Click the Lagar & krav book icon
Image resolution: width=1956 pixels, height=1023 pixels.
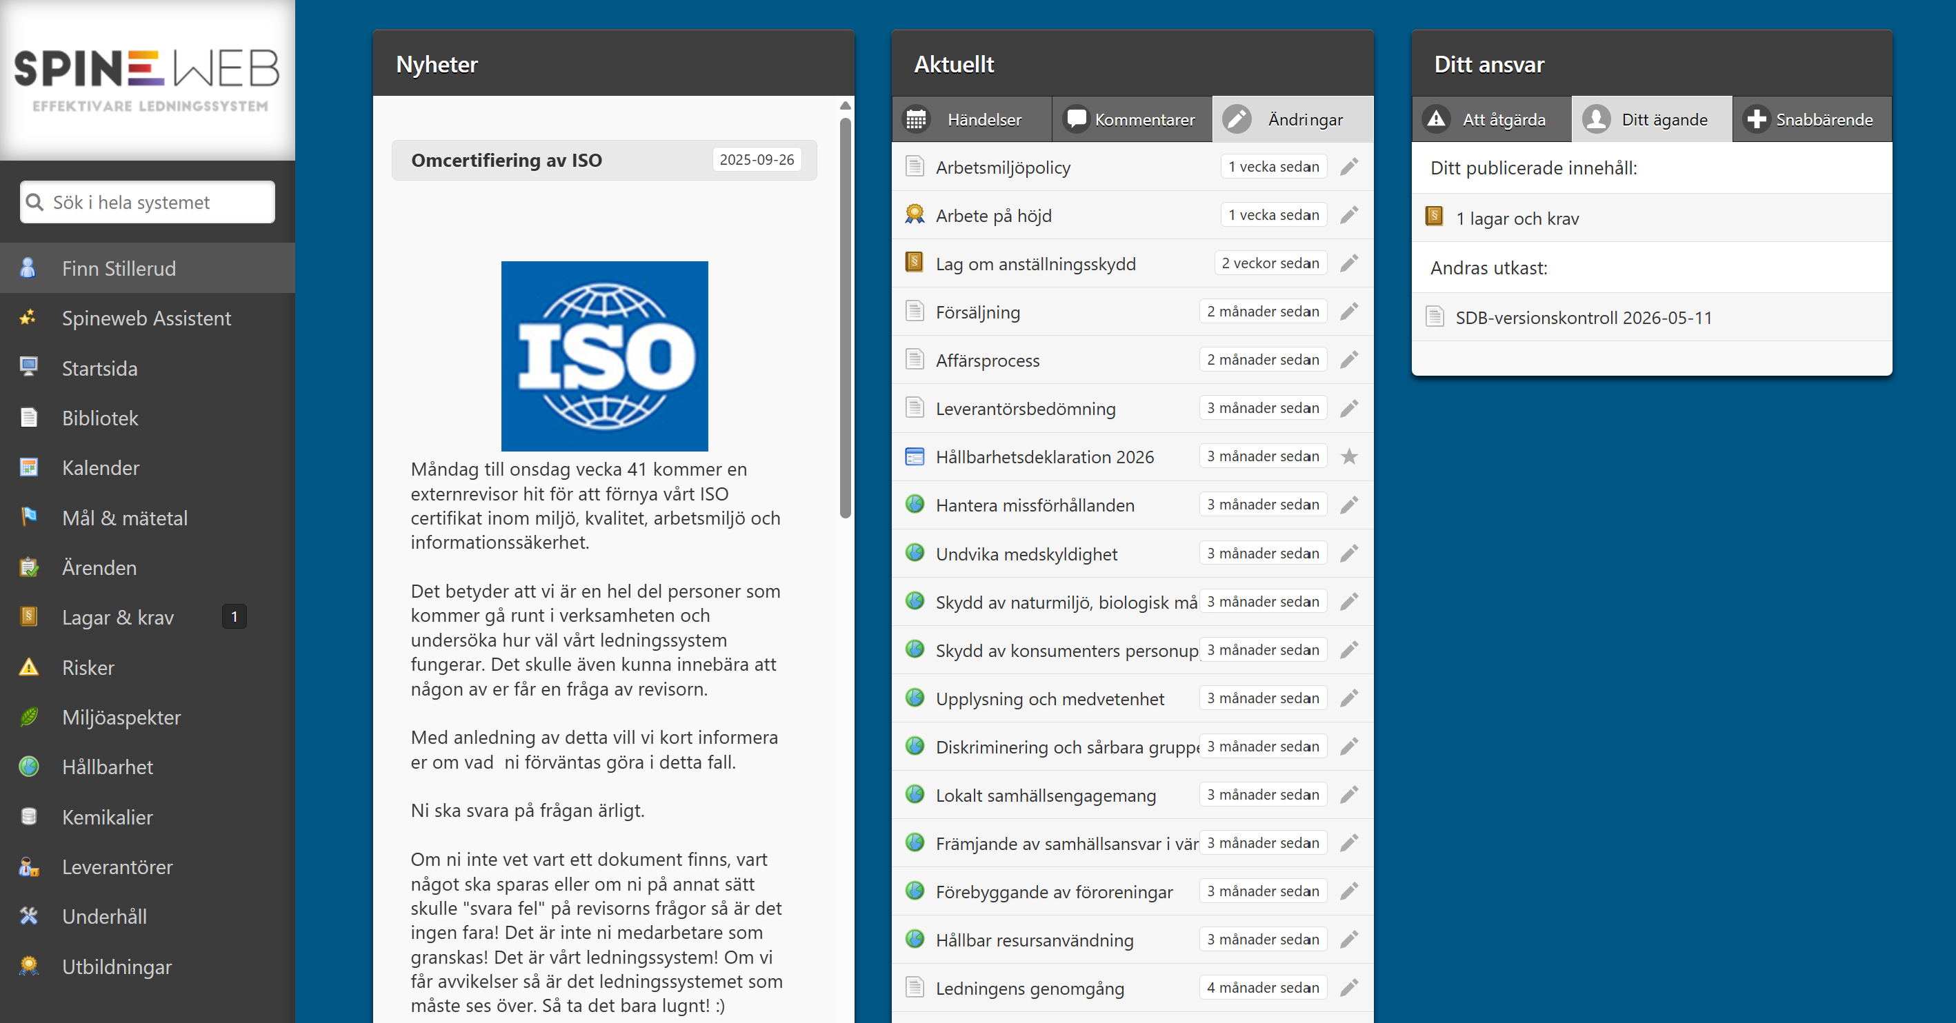point(28,617)
